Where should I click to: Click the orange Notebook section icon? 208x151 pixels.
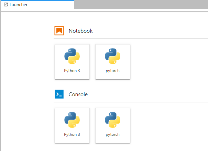59,31
